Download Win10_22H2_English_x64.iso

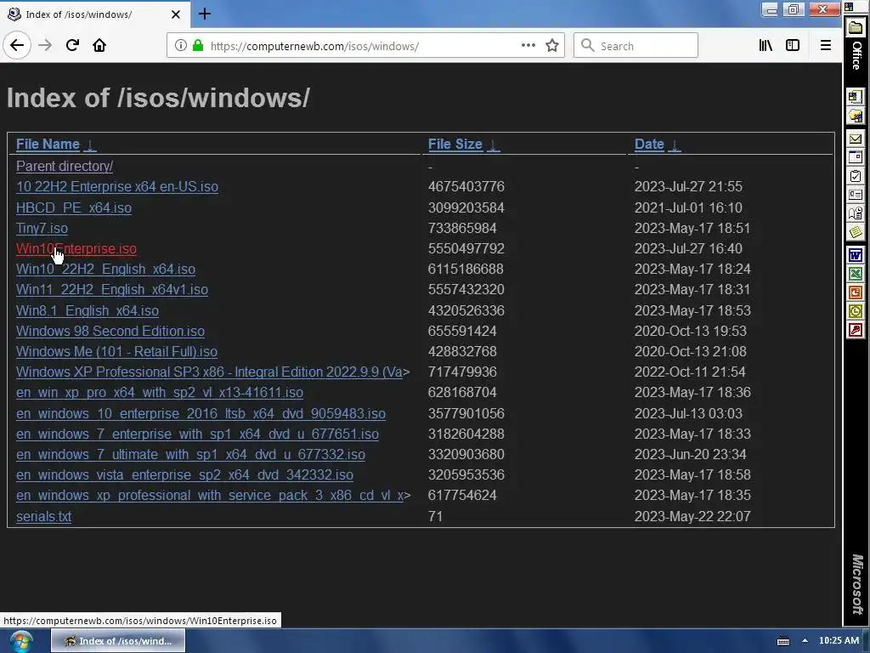point(105,270)
